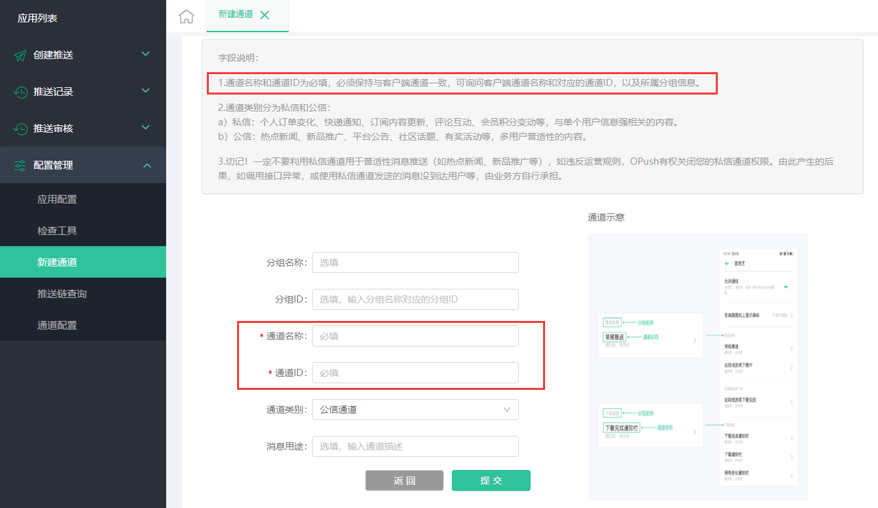
Task: Click the 推送审核 clock icon
Action: (20, 129)
